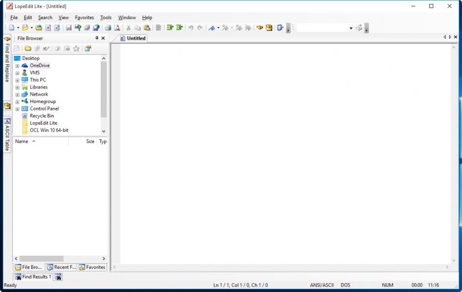Expand the OneDrive tree node
The width and height of the screenshot is (462, 292).
coord(17,66)
